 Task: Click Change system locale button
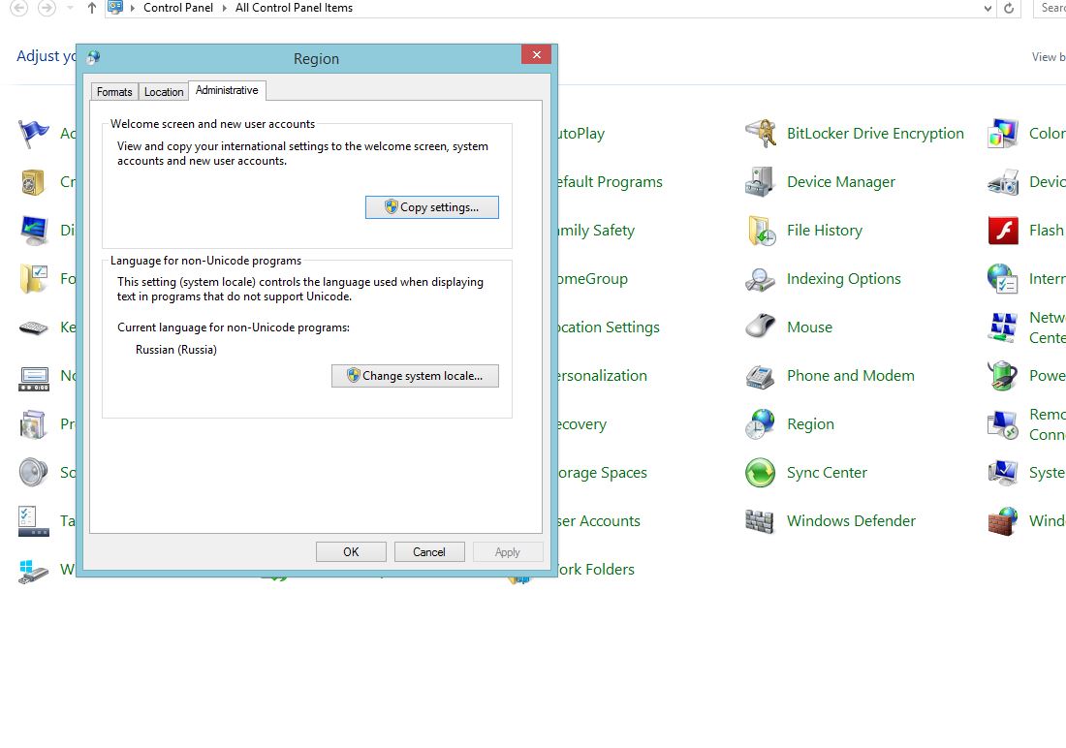(x=415, y=376)
